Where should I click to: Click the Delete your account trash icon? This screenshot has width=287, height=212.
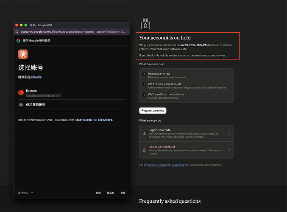[x=145, y=150]
